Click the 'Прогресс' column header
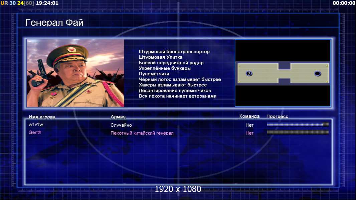356x200 pixels. pyautogui.click(x=277, y=116)
